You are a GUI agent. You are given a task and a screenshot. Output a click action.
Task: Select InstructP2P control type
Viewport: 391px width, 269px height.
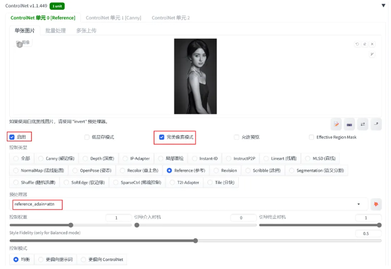(x=241, y=158)
